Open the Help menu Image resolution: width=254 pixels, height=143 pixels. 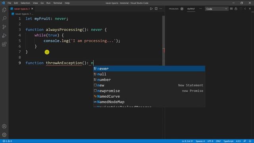(67, 3)
